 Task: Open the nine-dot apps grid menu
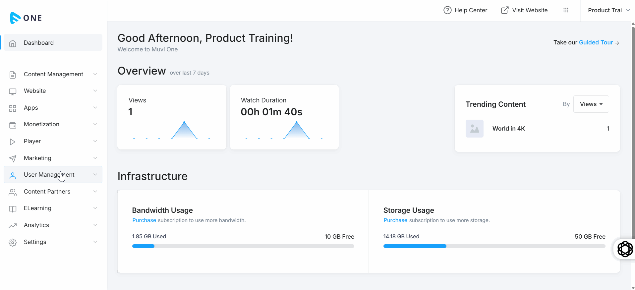566,10
